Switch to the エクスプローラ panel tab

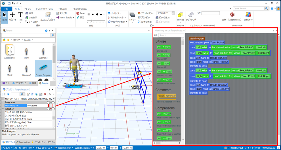point(19,83)
